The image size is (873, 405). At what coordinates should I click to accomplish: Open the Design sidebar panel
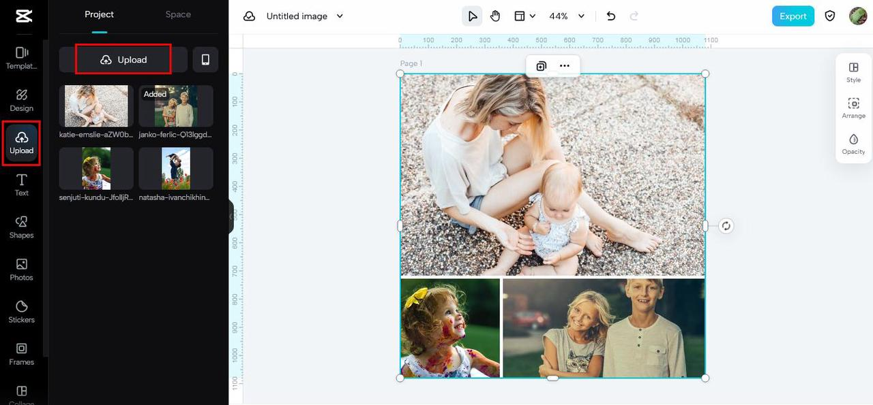click(21, 100)
